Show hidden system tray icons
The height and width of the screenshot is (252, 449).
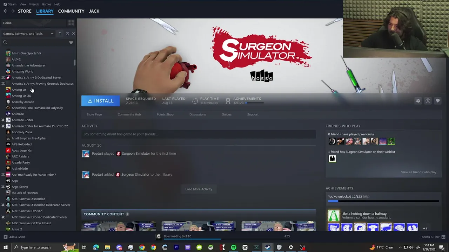tap(400, 247)
